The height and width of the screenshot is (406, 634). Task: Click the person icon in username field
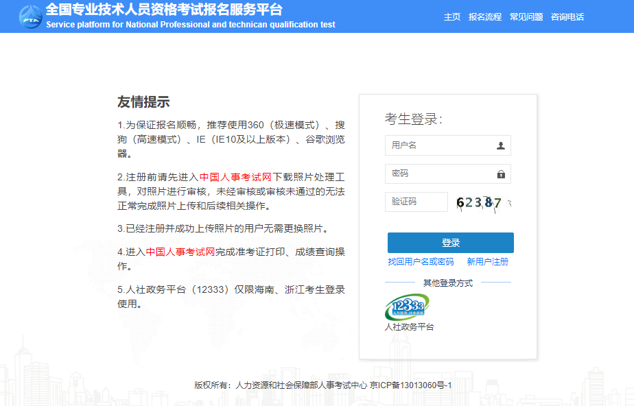coord(500,146)
